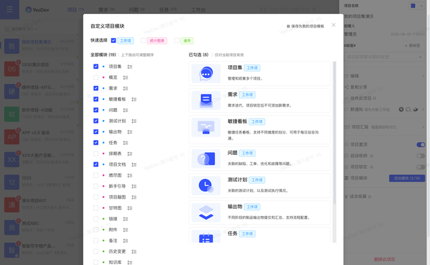The height and width of the screenshot is (265, 430).
Task: Click the 项目集 module chat-bubble thumbnail
Action: 206,73
